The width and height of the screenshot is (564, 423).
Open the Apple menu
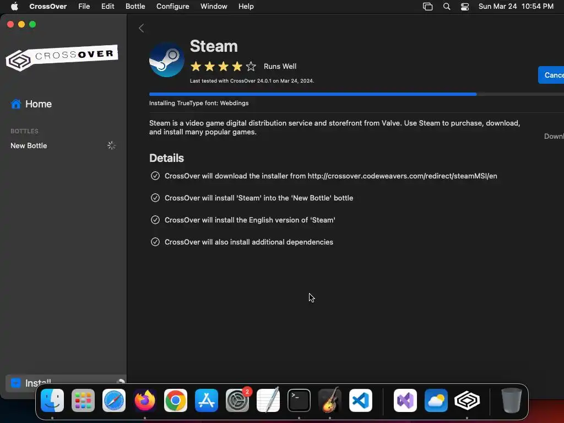pos(14,6)
